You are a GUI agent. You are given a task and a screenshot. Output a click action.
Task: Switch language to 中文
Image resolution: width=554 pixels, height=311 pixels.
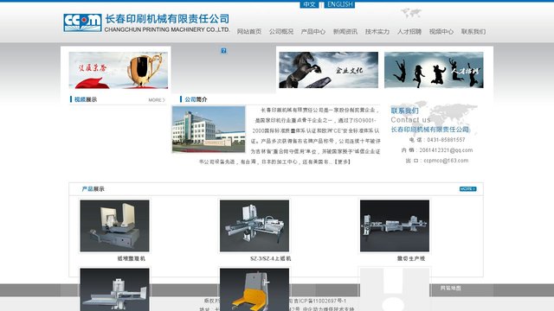(x=309, y=4)
